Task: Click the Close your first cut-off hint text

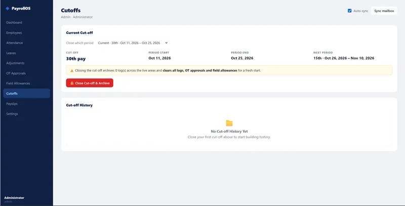Action: click(229, 137)
